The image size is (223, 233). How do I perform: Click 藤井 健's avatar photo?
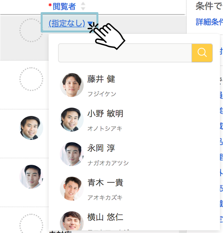(x=72, y=85)
